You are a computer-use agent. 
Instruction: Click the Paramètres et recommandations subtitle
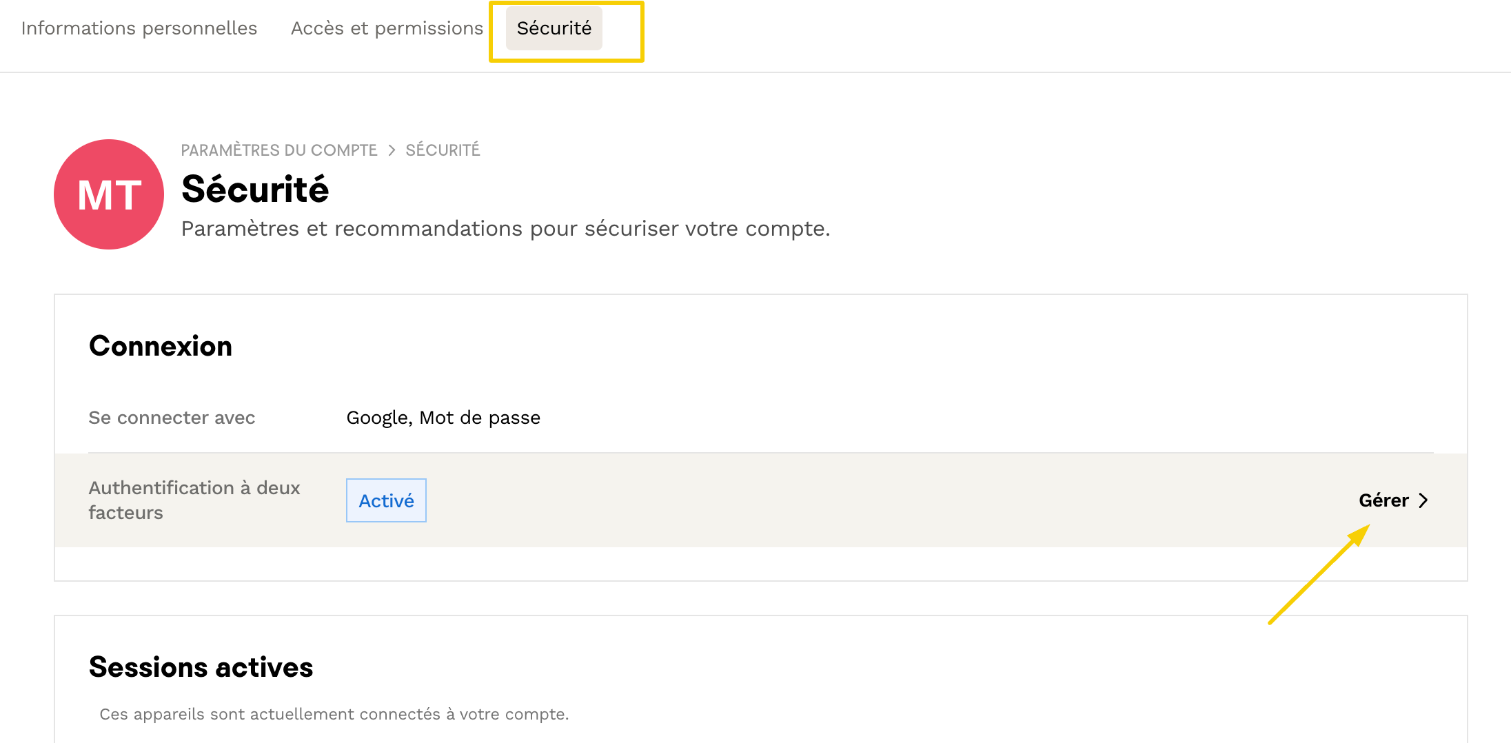click(505, 229)
